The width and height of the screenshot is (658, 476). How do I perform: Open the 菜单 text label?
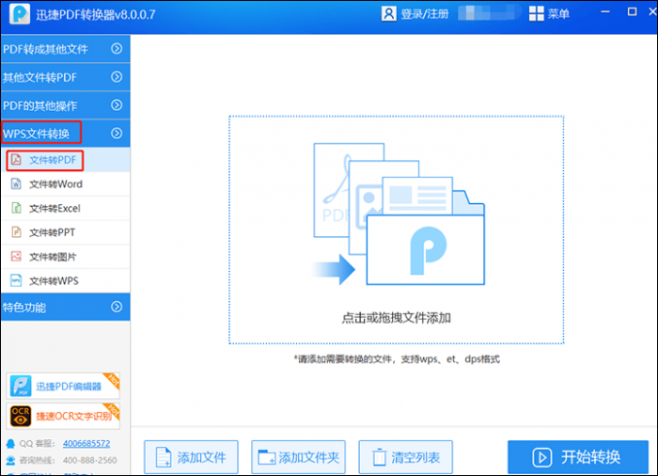558,14
